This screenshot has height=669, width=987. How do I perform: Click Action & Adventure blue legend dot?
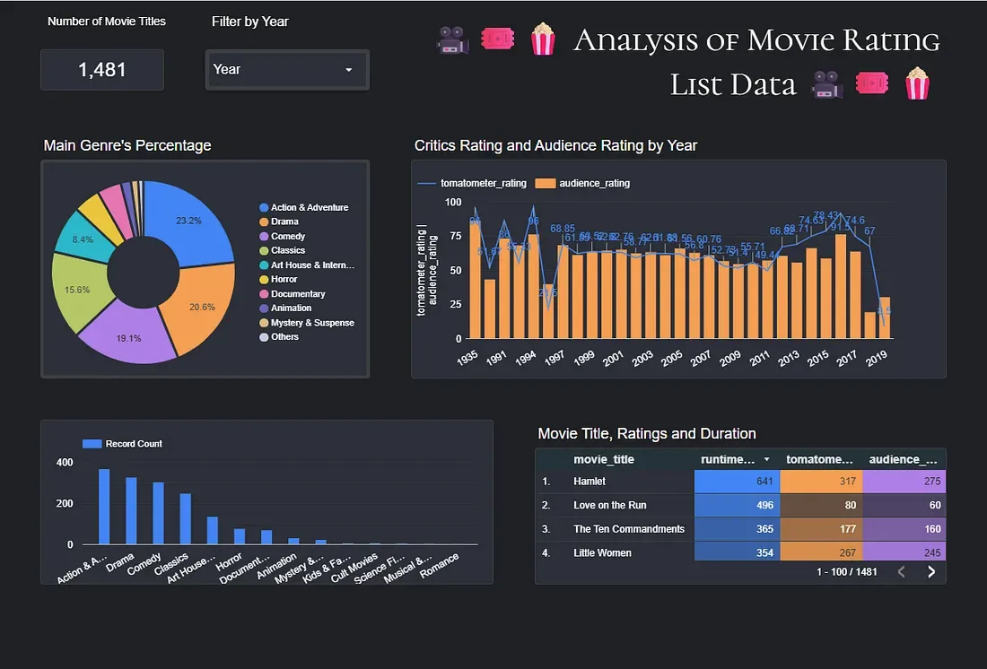264,207
